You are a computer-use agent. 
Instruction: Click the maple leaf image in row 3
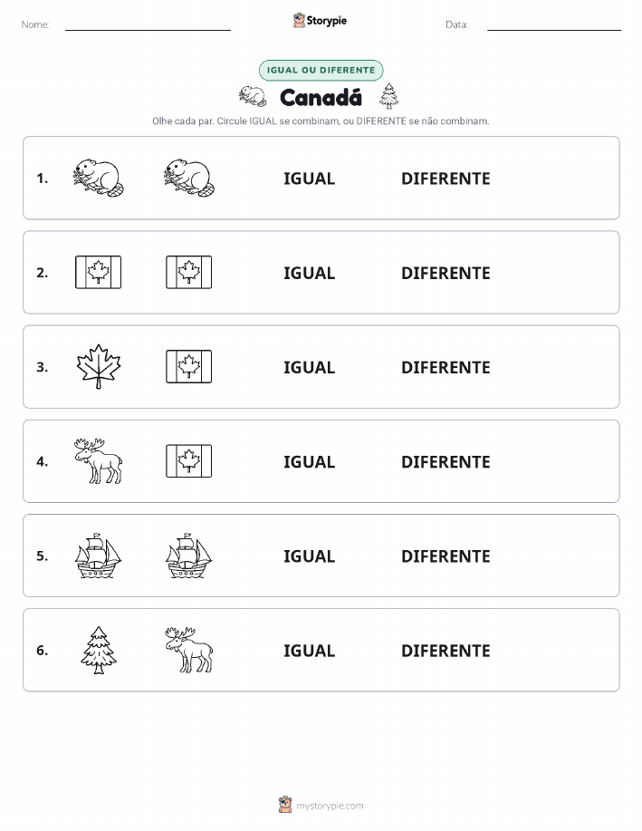tap(99, 366)
